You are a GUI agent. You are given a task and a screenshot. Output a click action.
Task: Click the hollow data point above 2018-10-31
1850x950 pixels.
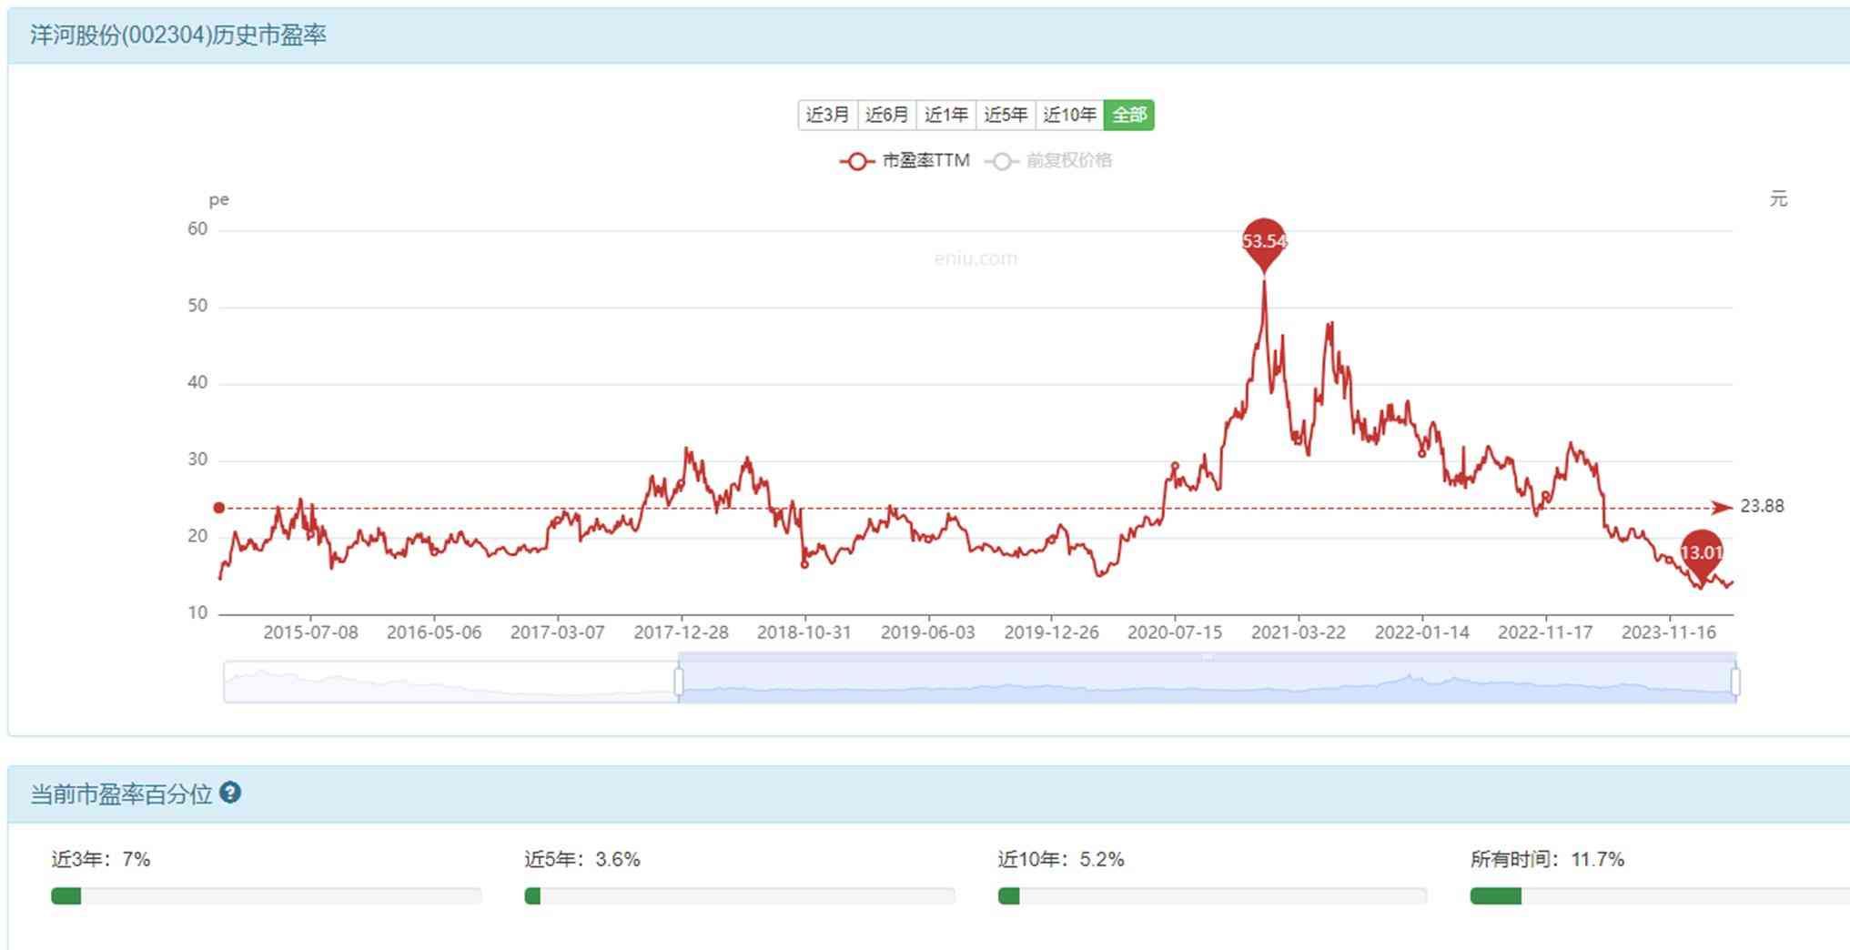804,564
